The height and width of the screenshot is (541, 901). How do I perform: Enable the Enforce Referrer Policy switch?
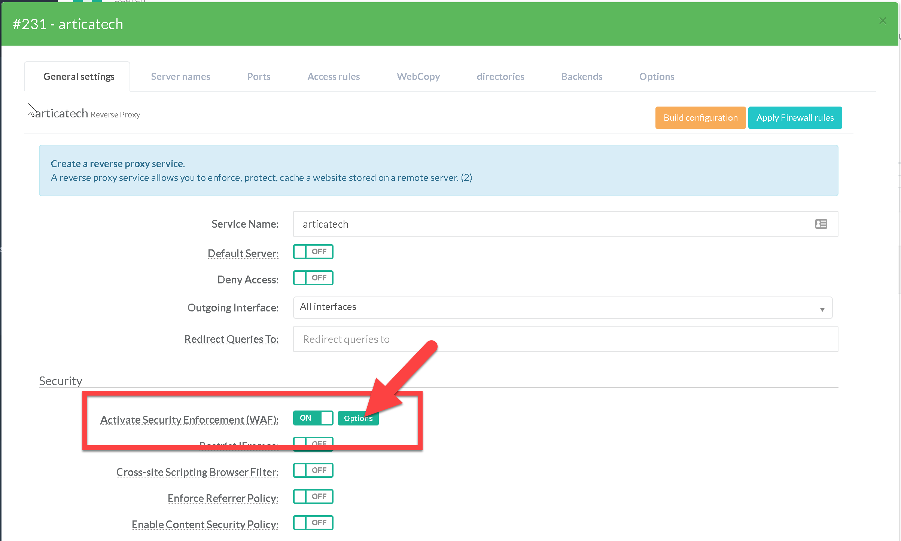pos(313,497)
